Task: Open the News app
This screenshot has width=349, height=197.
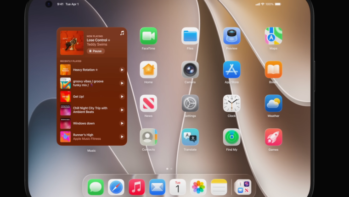Action: tap(148, 104)
